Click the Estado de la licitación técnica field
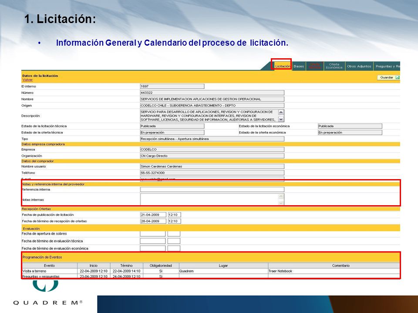Viewport: 418px width, 313px height. (172, 126)
